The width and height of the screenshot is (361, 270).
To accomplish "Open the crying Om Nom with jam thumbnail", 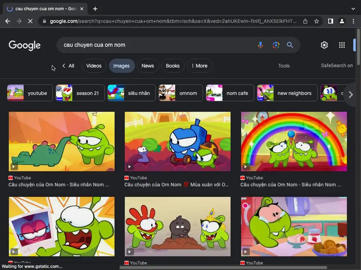I will tap(294, 227).
